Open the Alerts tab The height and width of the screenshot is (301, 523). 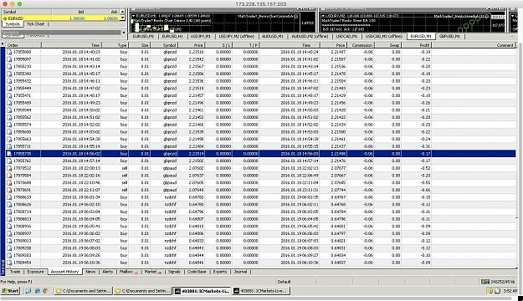(107, 272)
